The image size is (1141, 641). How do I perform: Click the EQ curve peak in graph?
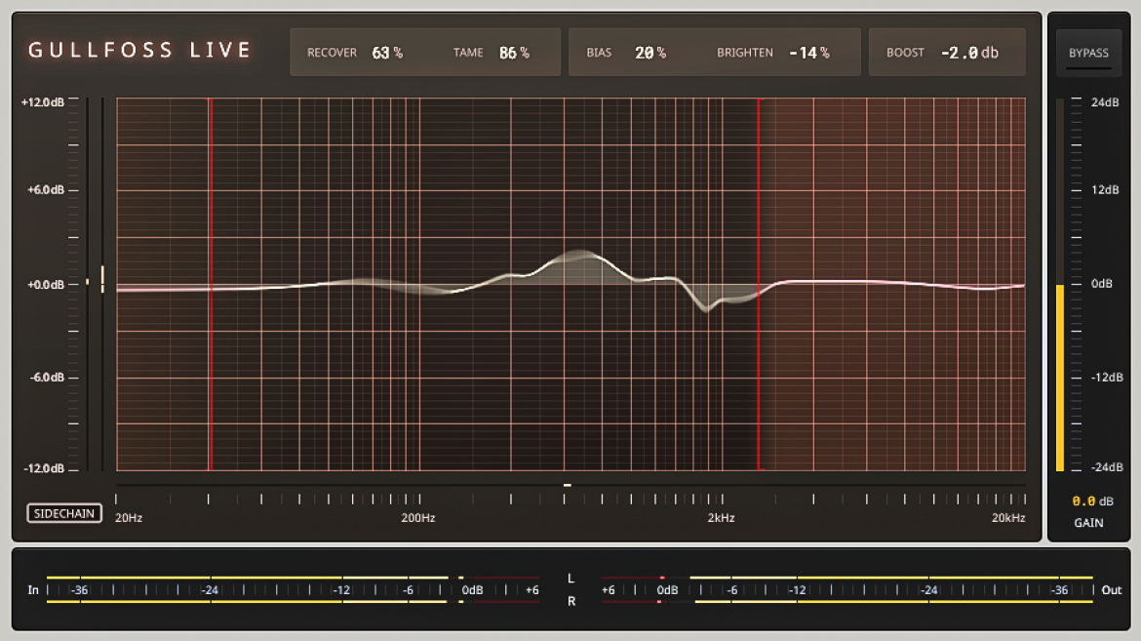coord(580,255)
